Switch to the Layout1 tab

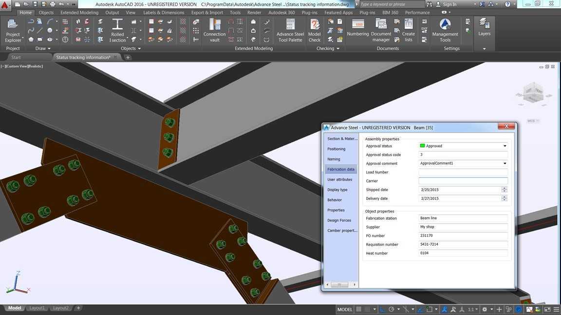pyautogui.click(x=37, y=308)
